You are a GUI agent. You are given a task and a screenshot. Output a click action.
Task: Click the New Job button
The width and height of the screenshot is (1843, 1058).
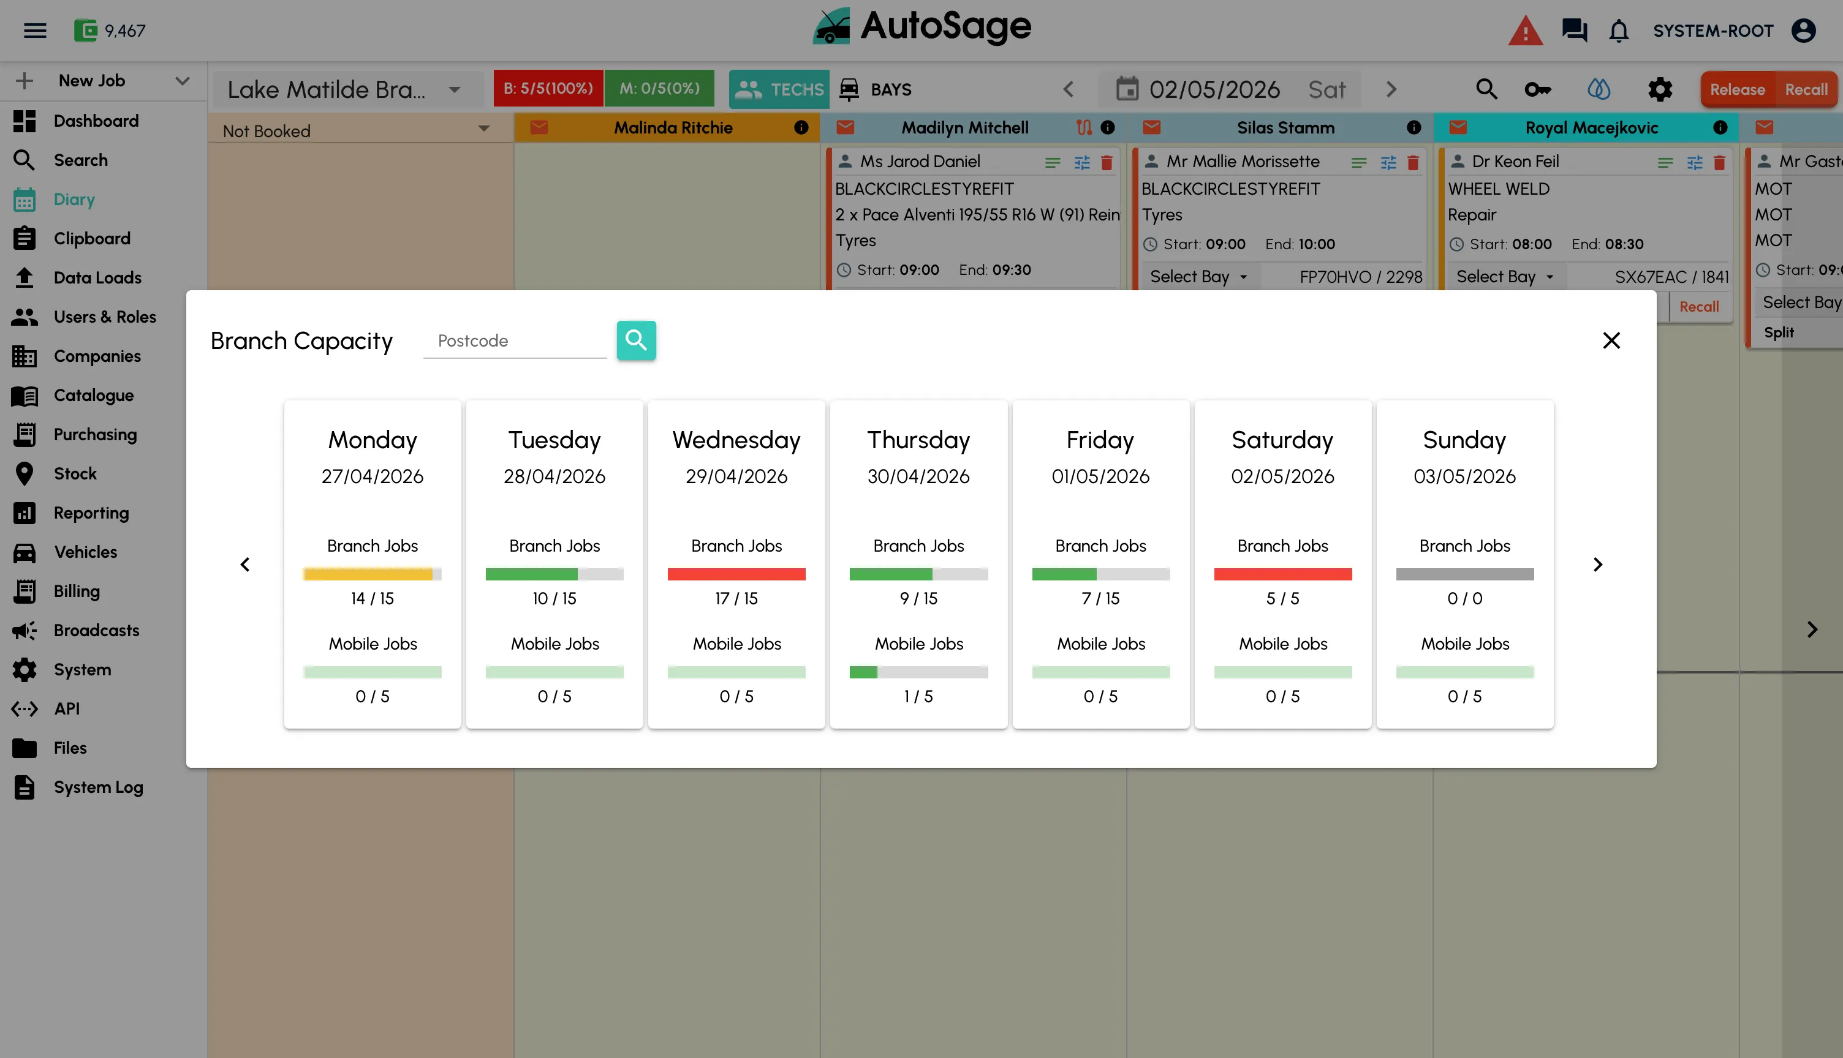pyautogui.click(x=92, y=81)
